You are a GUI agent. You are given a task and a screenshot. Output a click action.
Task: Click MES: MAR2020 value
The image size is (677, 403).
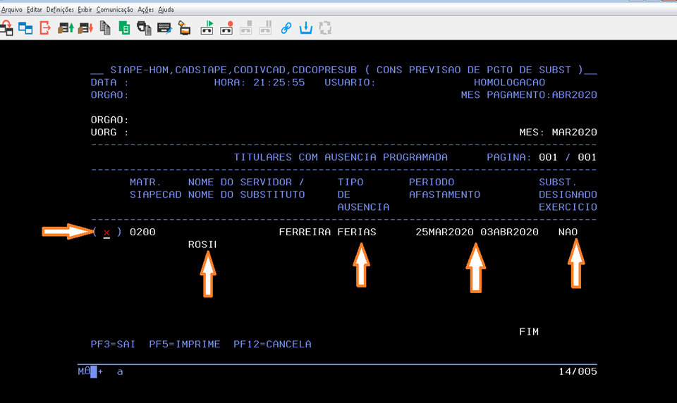pos(559,132)
